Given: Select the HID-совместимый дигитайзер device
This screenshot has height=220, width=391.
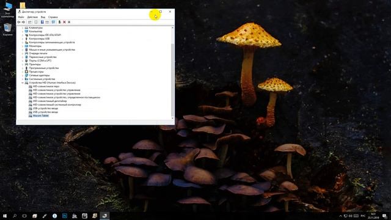Looking at the screenshot, I should (x=50, y=101).
